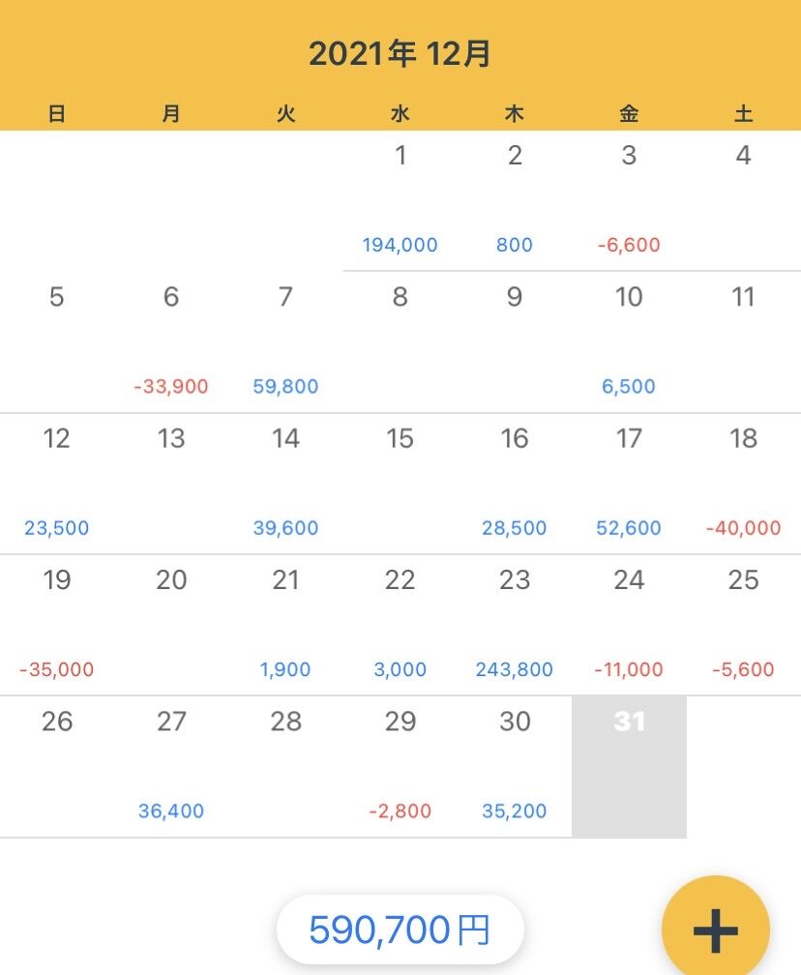Tap the -11,000 amount on December 24

coord(629,669)
